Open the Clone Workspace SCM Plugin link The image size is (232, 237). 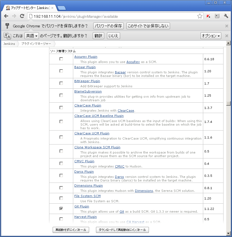(x=97, y=147)
